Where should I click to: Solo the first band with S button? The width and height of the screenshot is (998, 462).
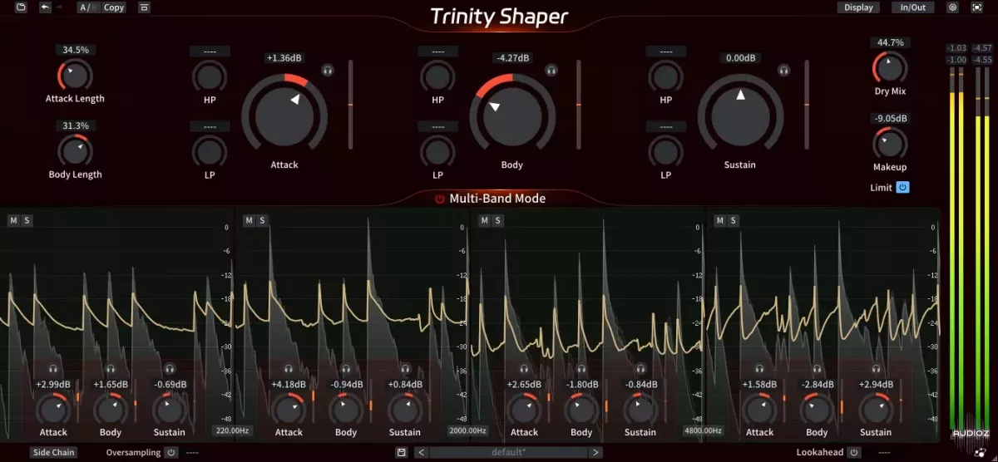tap(27, 220)
